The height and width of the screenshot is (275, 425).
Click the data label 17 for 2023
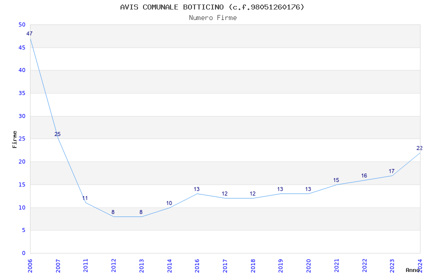pos(391,171)
